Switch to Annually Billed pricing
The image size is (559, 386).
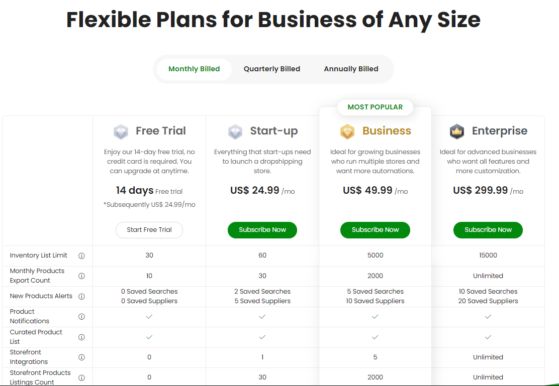[351, 69]
